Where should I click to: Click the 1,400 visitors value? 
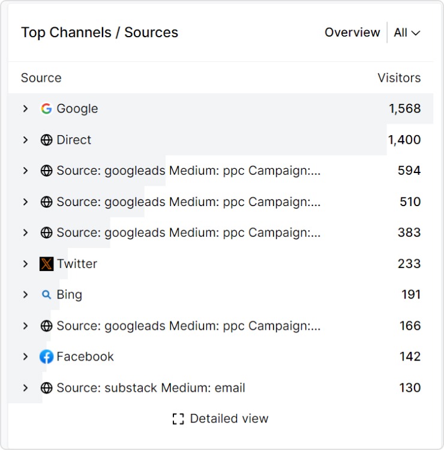404,140
